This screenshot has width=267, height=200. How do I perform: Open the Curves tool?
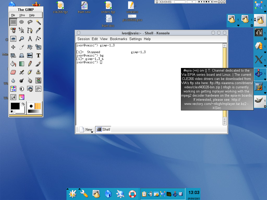click(x=13, y=97)
